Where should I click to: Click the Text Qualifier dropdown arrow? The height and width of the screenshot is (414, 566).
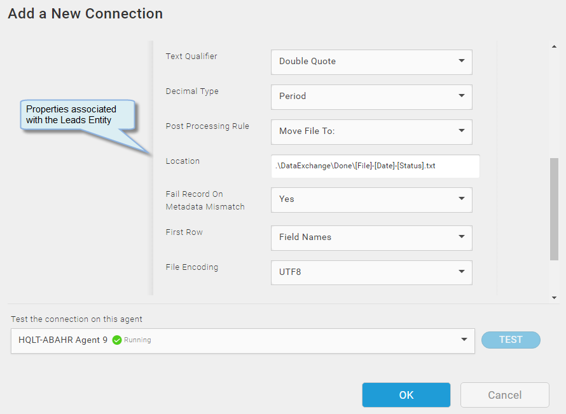461,60
